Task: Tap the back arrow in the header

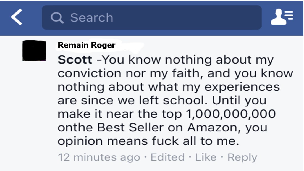Action: 17,17
